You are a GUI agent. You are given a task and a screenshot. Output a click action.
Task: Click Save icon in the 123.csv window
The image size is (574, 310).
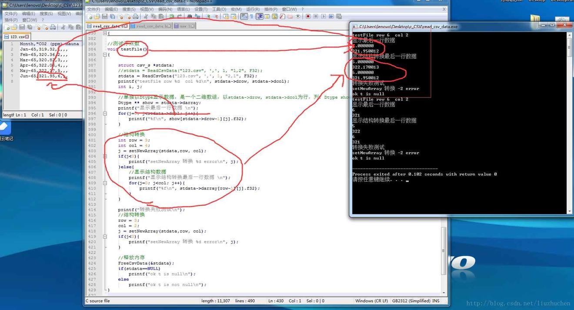[22, 27]
